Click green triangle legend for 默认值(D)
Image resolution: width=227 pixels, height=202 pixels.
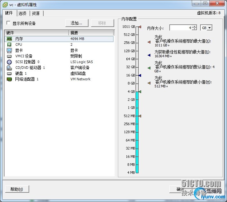point(149,68)
